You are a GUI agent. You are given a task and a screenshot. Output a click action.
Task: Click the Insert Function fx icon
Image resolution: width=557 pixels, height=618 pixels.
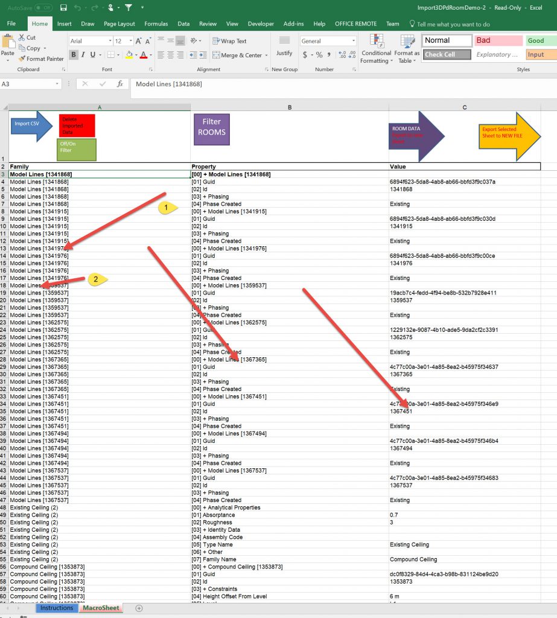pos(120,84)
